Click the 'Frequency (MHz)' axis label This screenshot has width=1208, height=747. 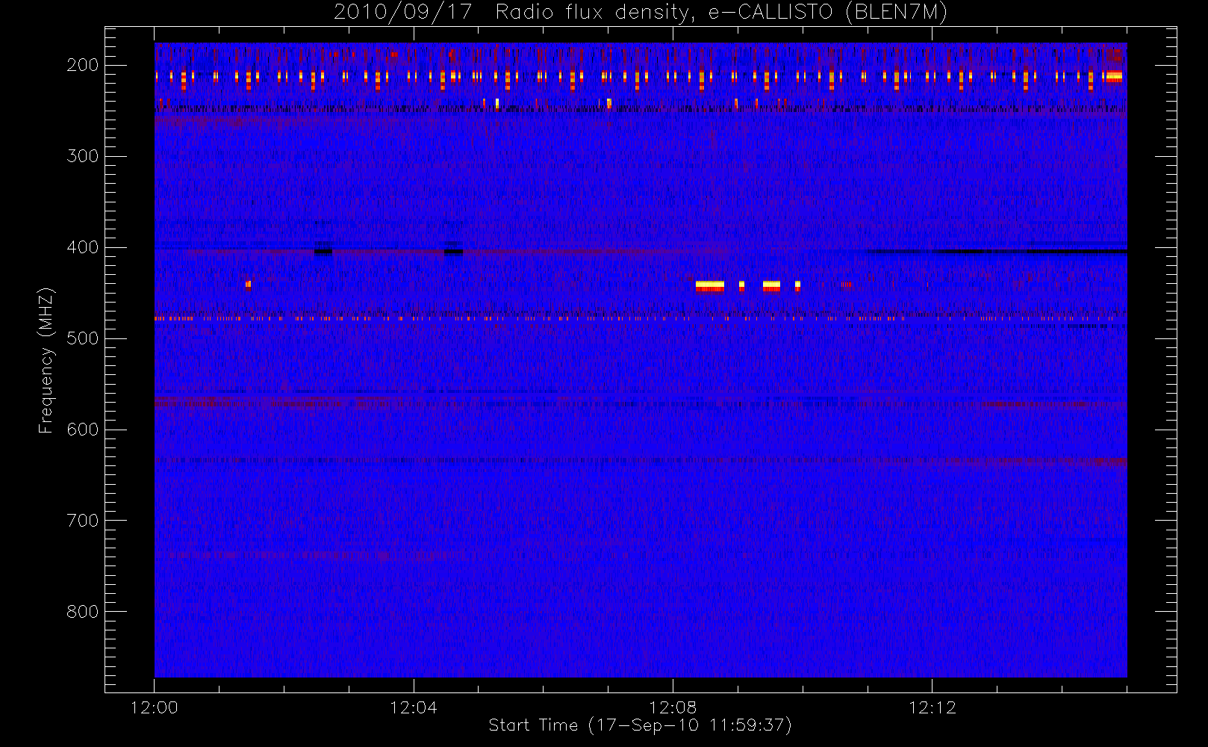[46, 360]
